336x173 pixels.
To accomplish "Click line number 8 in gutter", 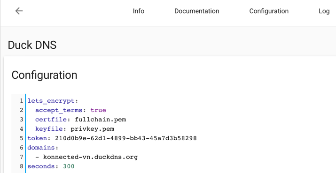I will (21, 166).
